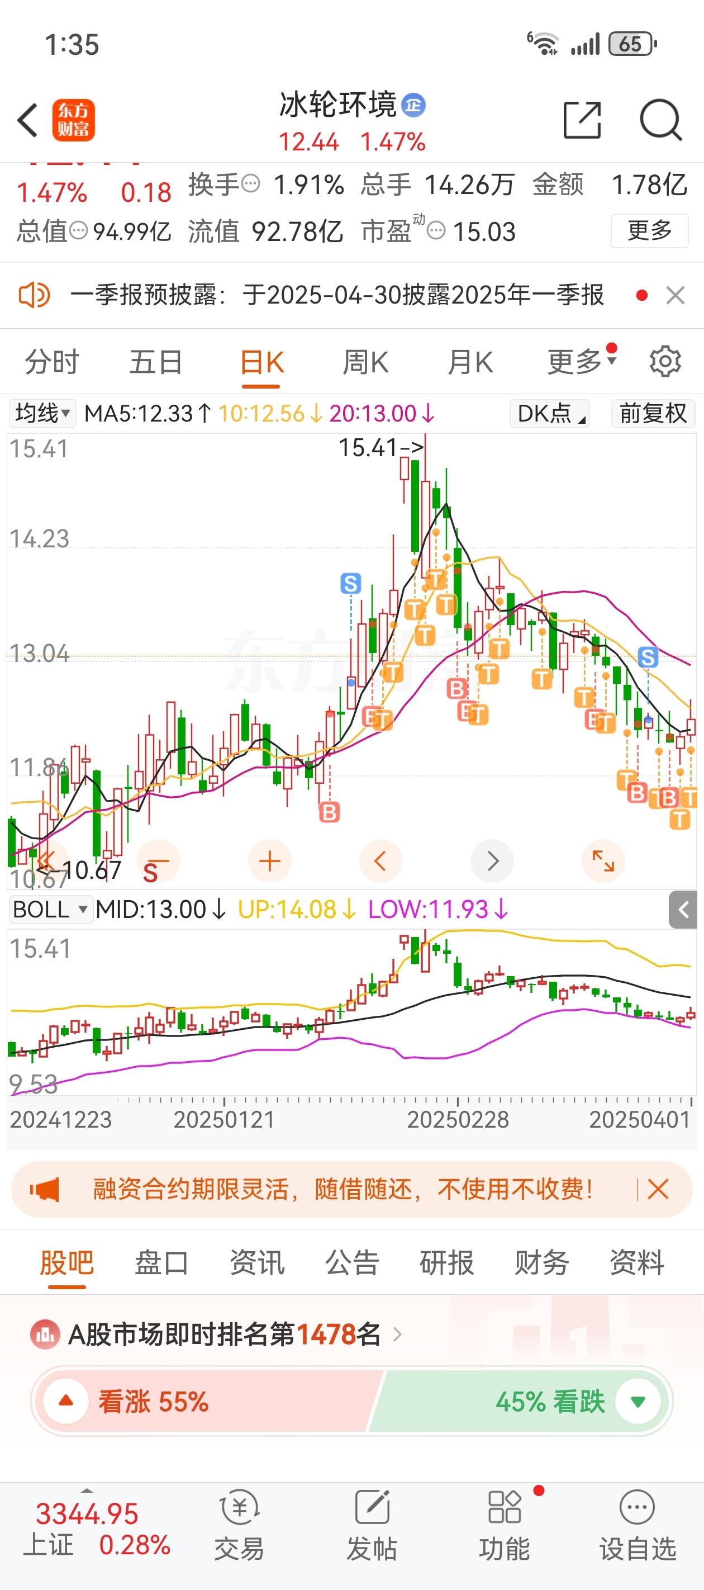704x1590 pixels.
Task: Tap the blue S signal marker near peak
Action: (350, 583)
